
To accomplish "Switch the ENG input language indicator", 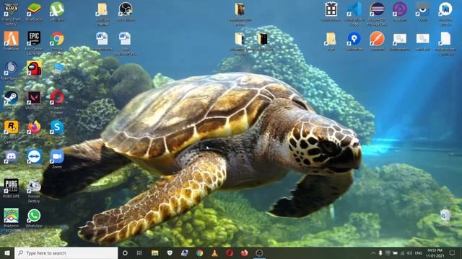I will (x=419, y=253).
